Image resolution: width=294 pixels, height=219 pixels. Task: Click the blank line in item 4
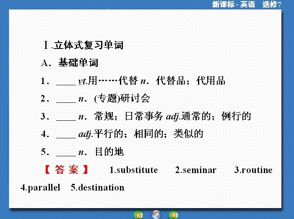pos(65,134)
